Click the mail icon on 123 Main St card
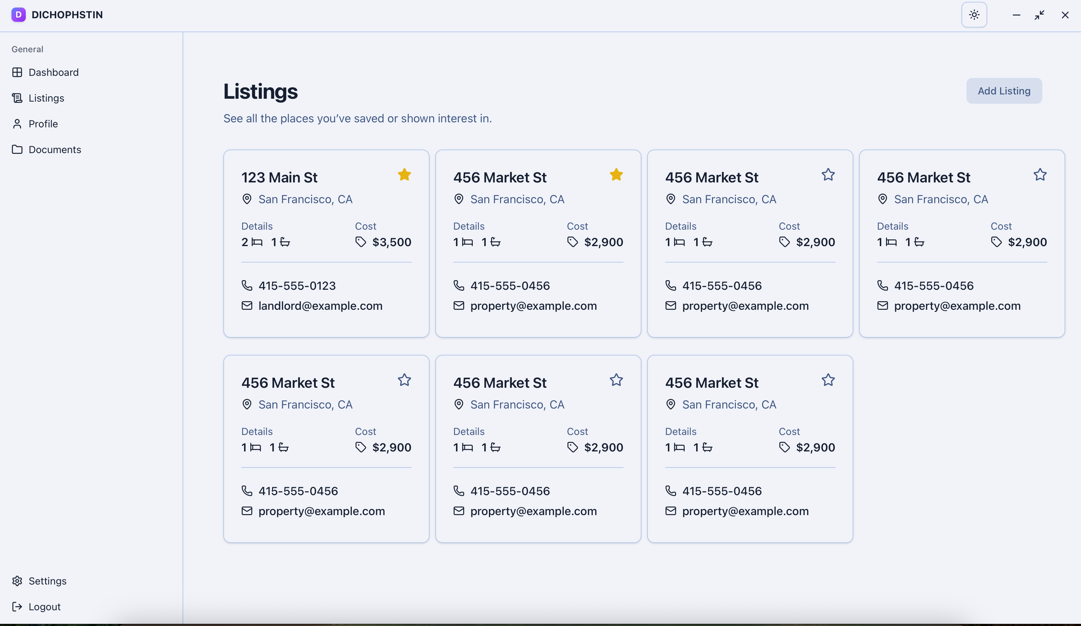The height and width of the screenshot is (626, 1081). tap(247, 306)
